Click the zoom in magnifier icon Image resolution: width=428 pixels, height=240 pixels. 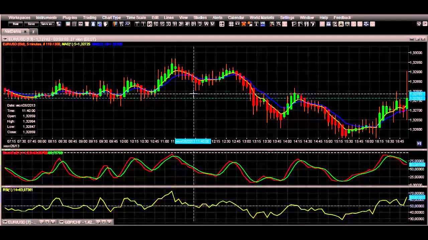(272, 24)
